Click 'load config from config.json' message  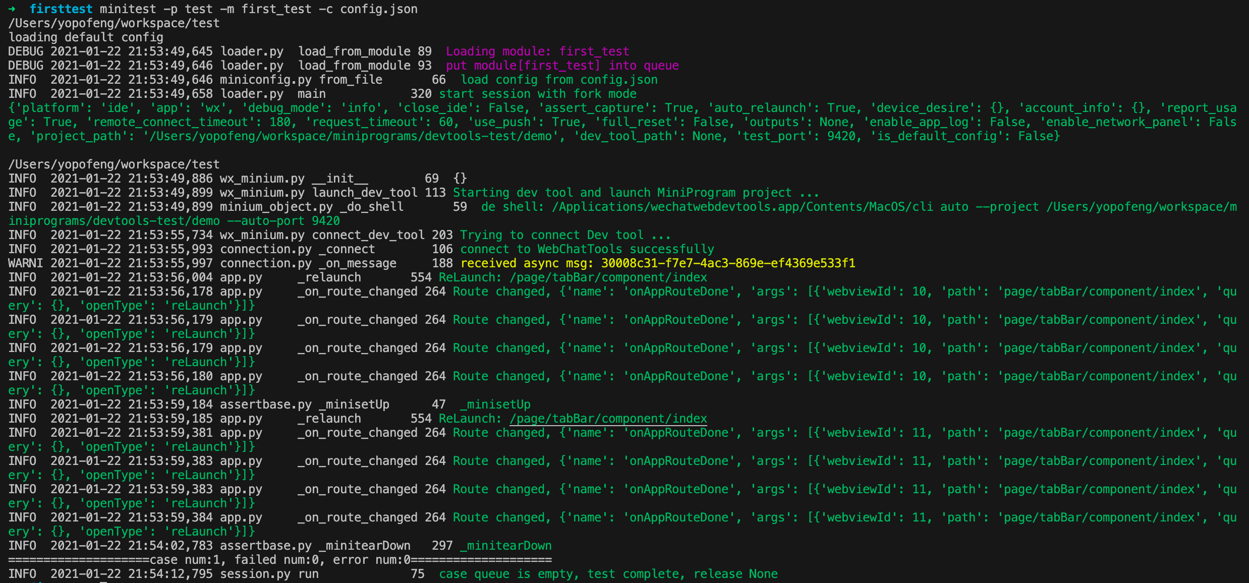(x=559, y=80)
